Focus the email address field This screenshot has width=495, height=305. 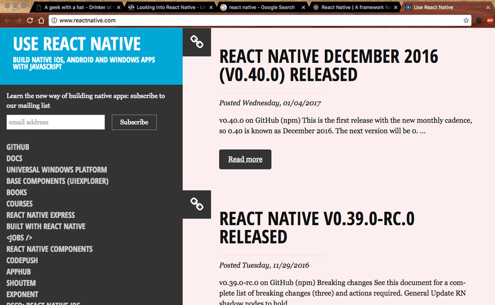pos(56,122)
